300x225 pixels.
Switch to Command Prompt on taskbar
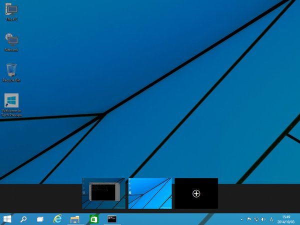[112, 219]
